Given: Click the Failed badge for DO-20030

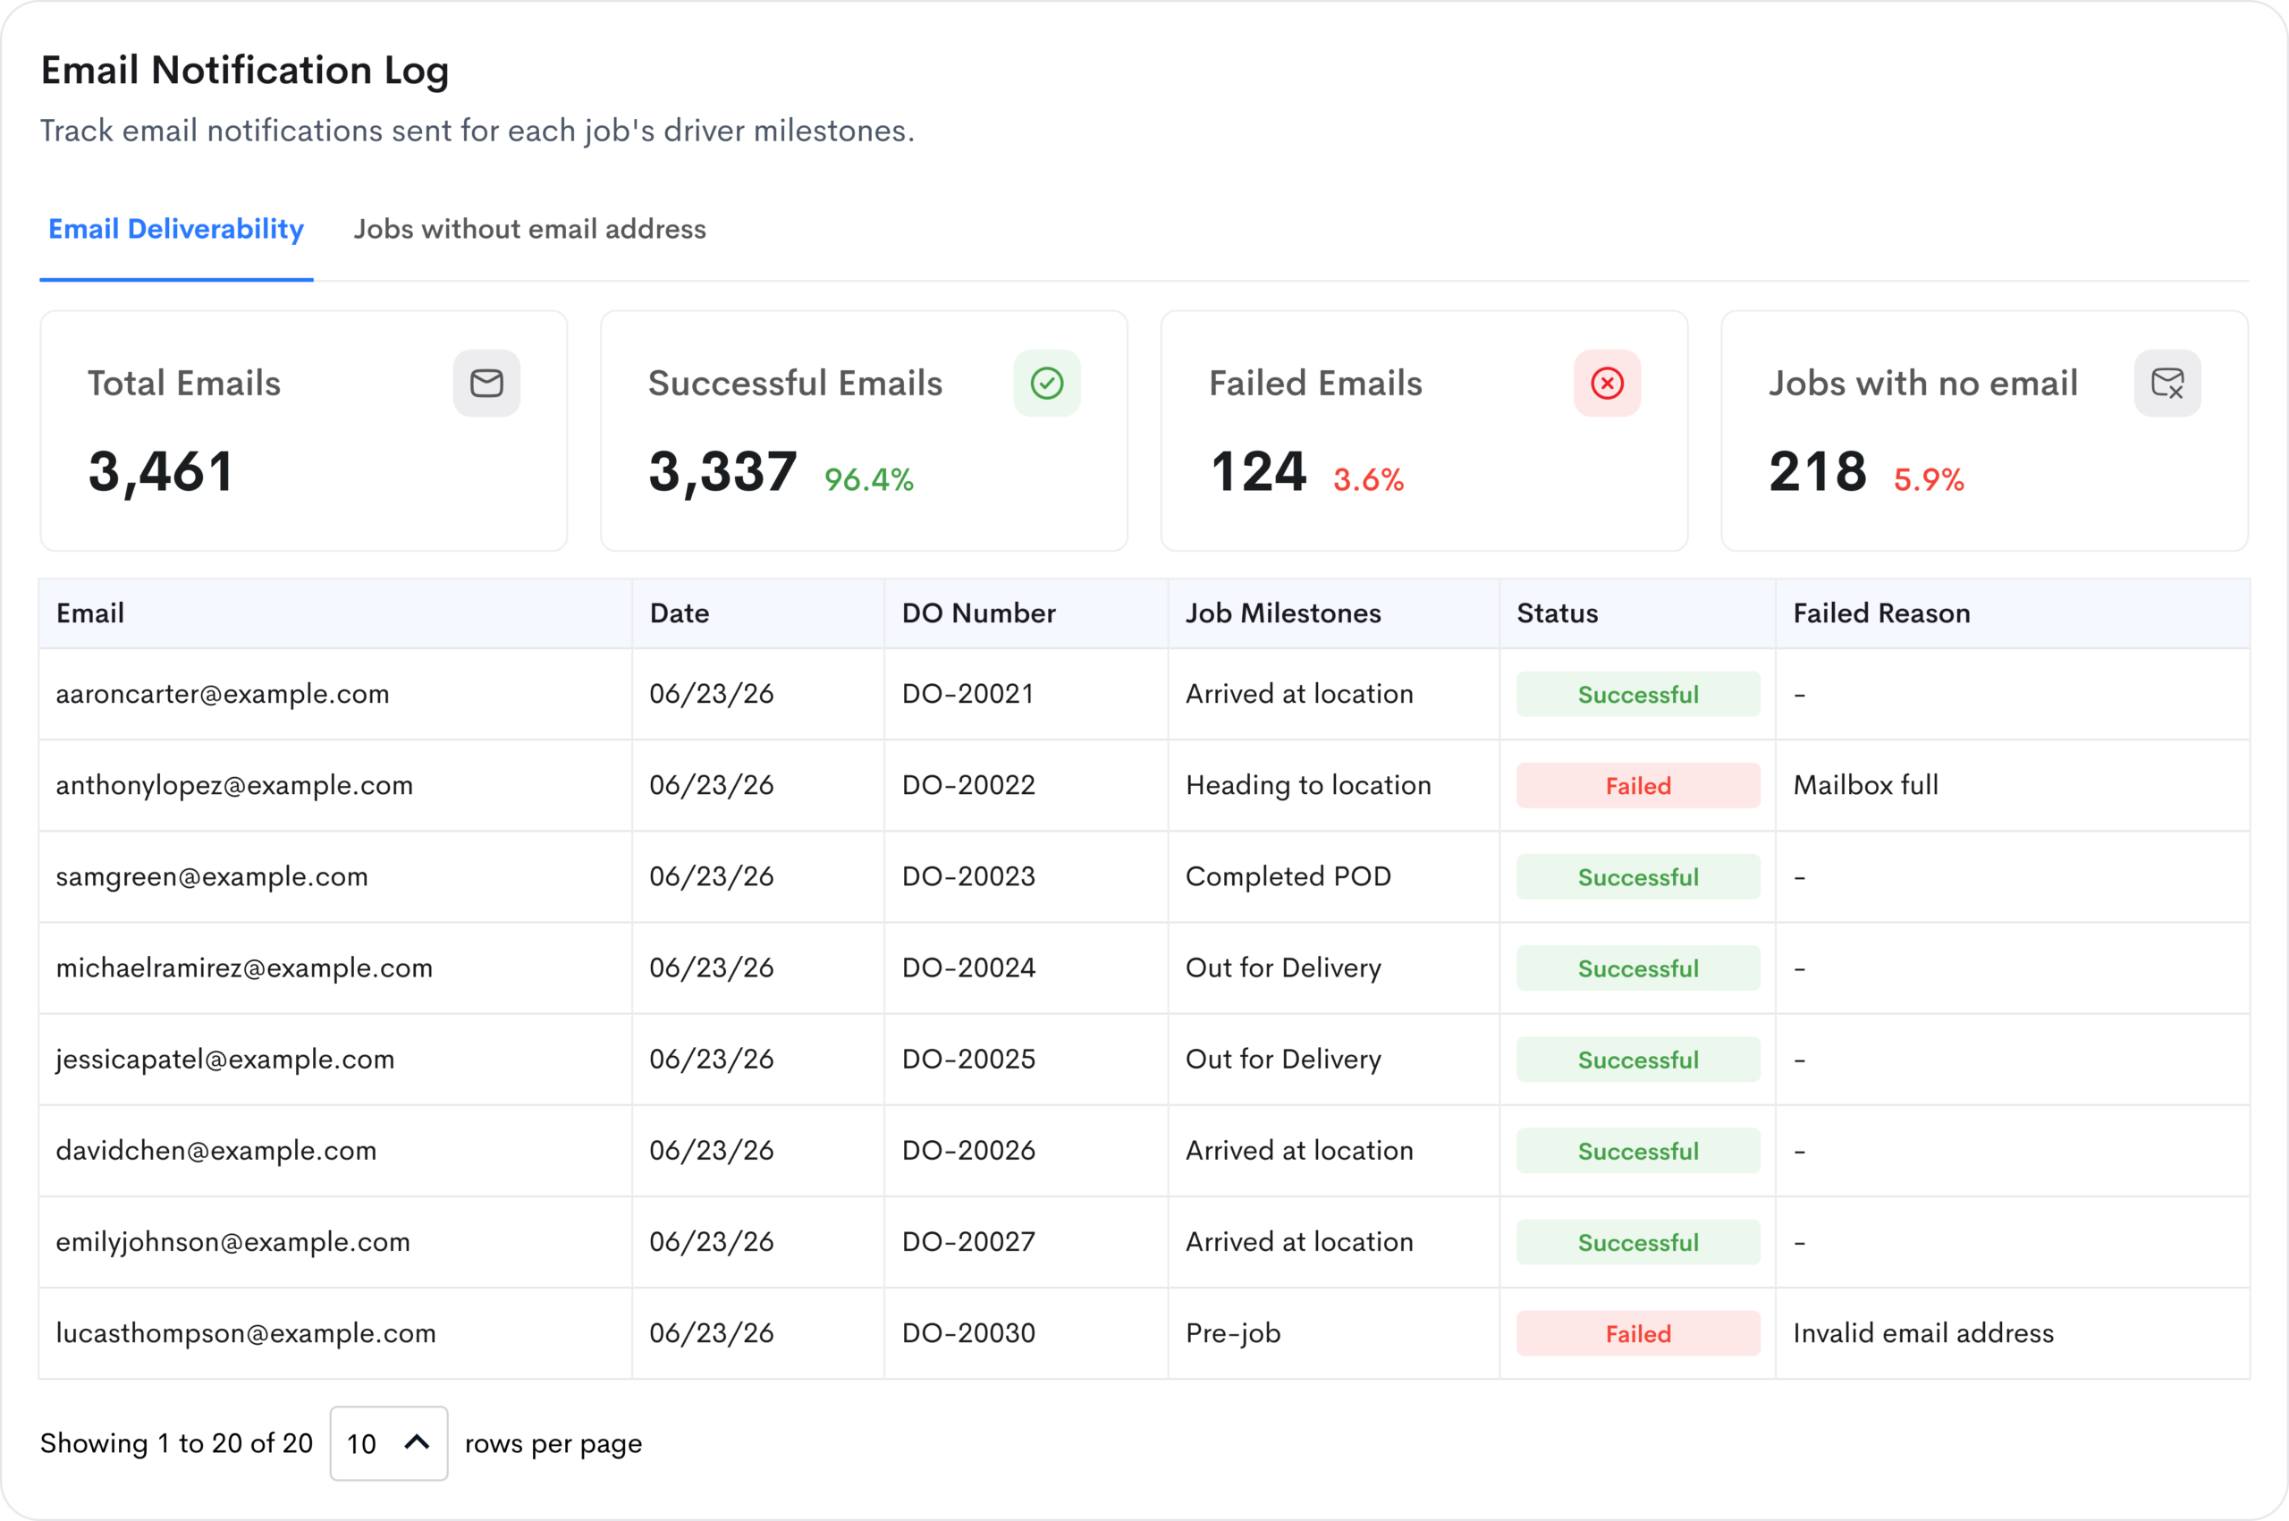Looking at the screenshot, I should [1638, 1334].
